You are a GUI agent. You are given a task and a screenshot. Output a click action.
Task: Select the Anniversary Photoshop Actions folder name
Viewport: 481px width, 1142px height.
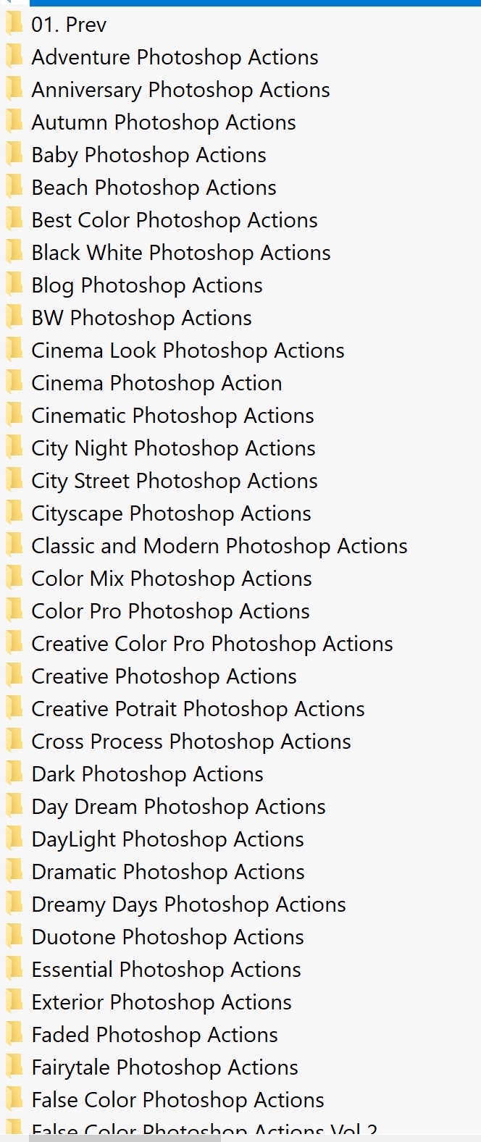point(180,90)
